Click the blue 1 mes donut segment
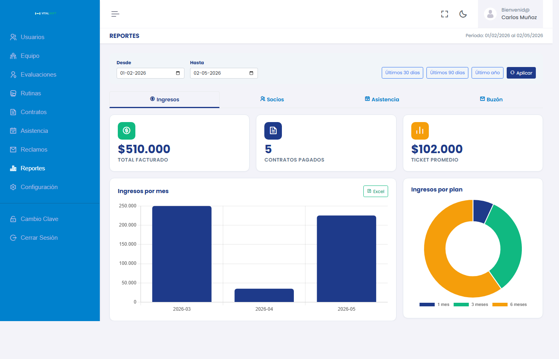 [481, 211]
